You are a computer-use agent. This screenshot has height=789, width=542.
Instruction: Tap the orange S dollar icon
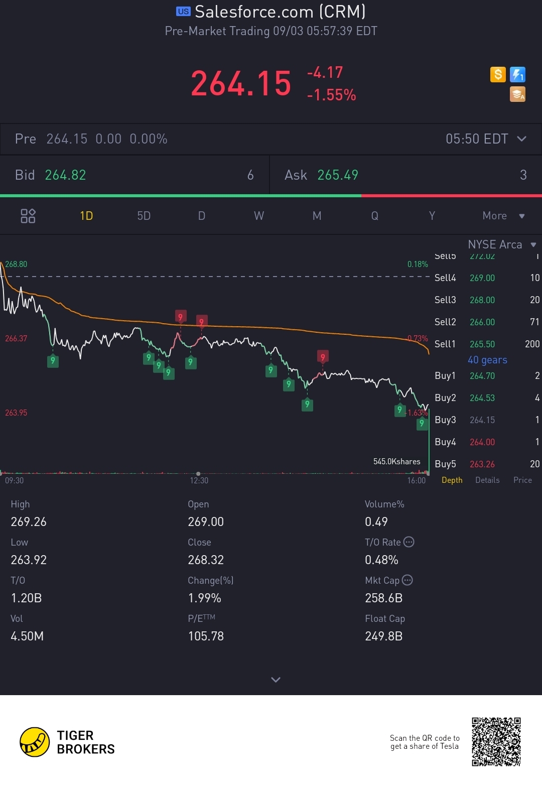coord(498,75)
